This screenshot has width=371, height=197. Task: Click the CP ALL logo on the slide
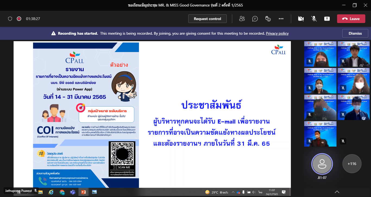pyautogui.click(x=278, y=50)
